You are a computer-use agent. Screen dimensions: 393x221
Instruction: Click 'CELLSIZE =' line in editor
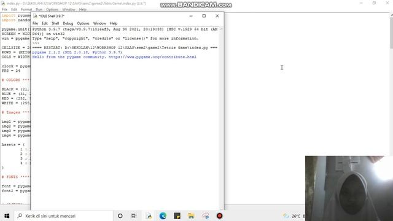15,48
